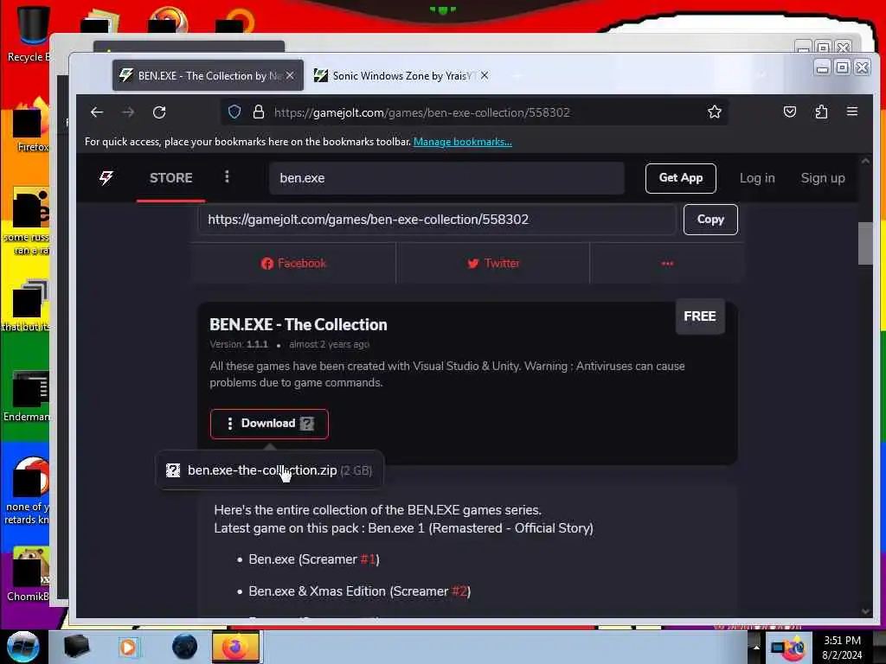Click the FREE price badge
This screenshot has height=664, width=886.
click(699, 316)
